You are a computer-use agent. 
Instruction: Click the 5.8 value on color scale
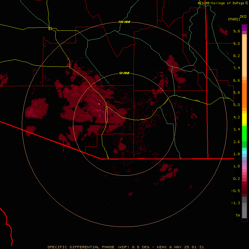click(x=237, y=93)
